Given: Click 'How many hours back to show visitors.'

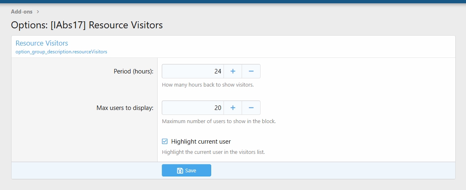Looking at the screenshot, I should click(208, 85).
